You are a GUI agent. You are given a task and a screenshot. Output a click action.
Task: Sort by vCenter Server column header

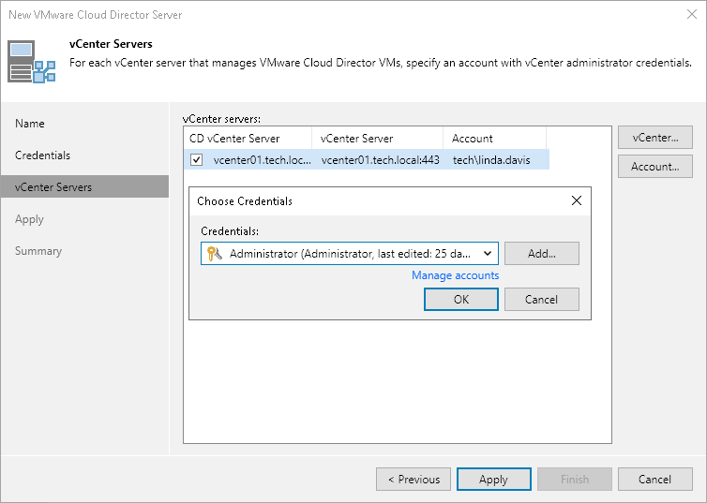tap(377, 139)
